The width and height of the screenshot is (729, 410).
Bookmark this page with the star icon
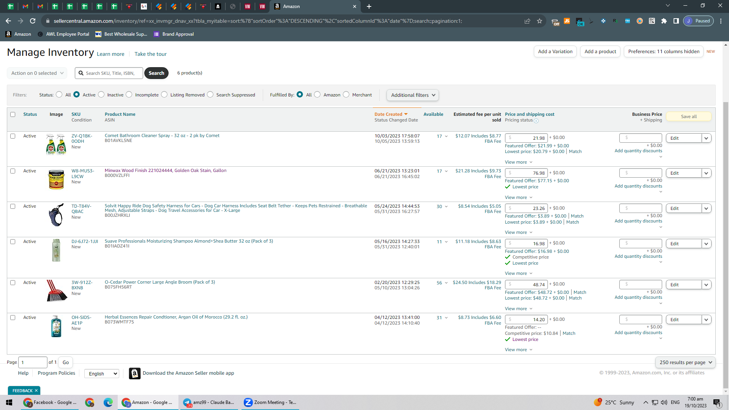click(540, 21)
